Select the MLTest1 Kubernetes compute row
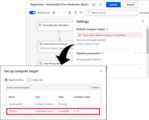Viewport: 149px width, 120px height. [53, 111]
